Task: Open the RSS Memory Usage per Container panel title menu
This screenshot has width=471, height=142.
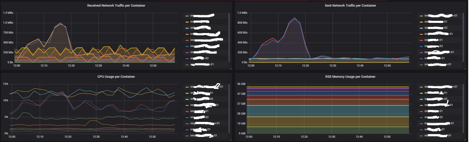Action: [350, 76]
